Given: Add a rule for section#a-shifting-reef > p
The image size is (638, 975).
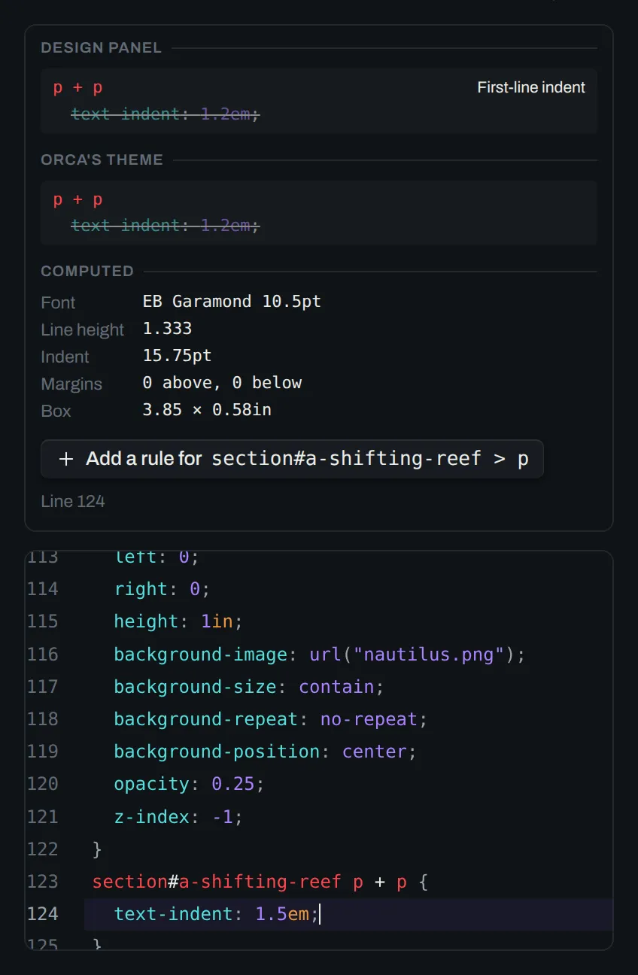Looking at the screenshot, I should 292,459.
